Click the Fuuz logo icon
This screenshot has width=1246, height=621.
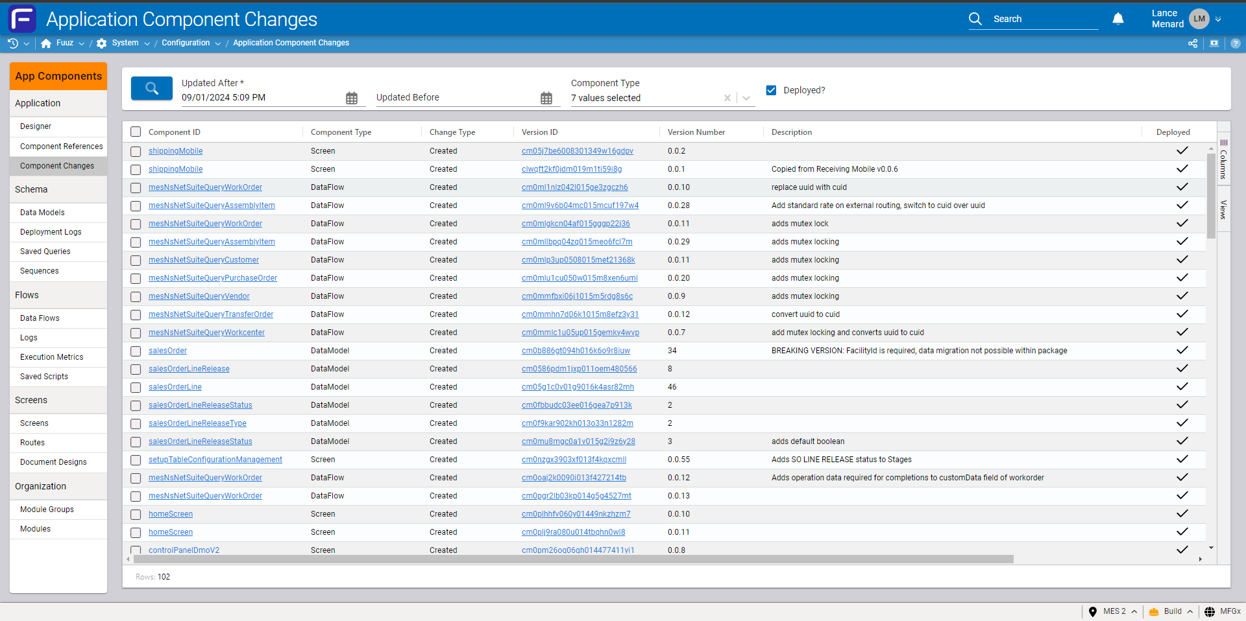pyautogui.click(x=22, y=19)
